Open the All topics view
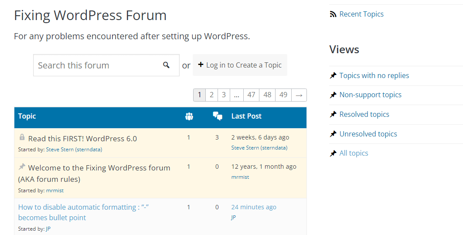Viewport: 463px width, 235px height. (354, 153)
